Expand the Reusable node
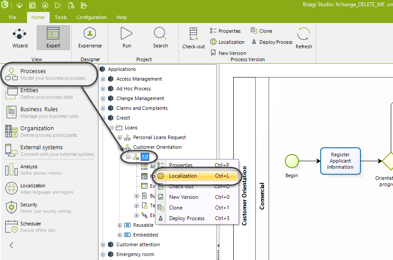Image resolution: width=393 pixels, height=260 pixels. tap(120, 225)
